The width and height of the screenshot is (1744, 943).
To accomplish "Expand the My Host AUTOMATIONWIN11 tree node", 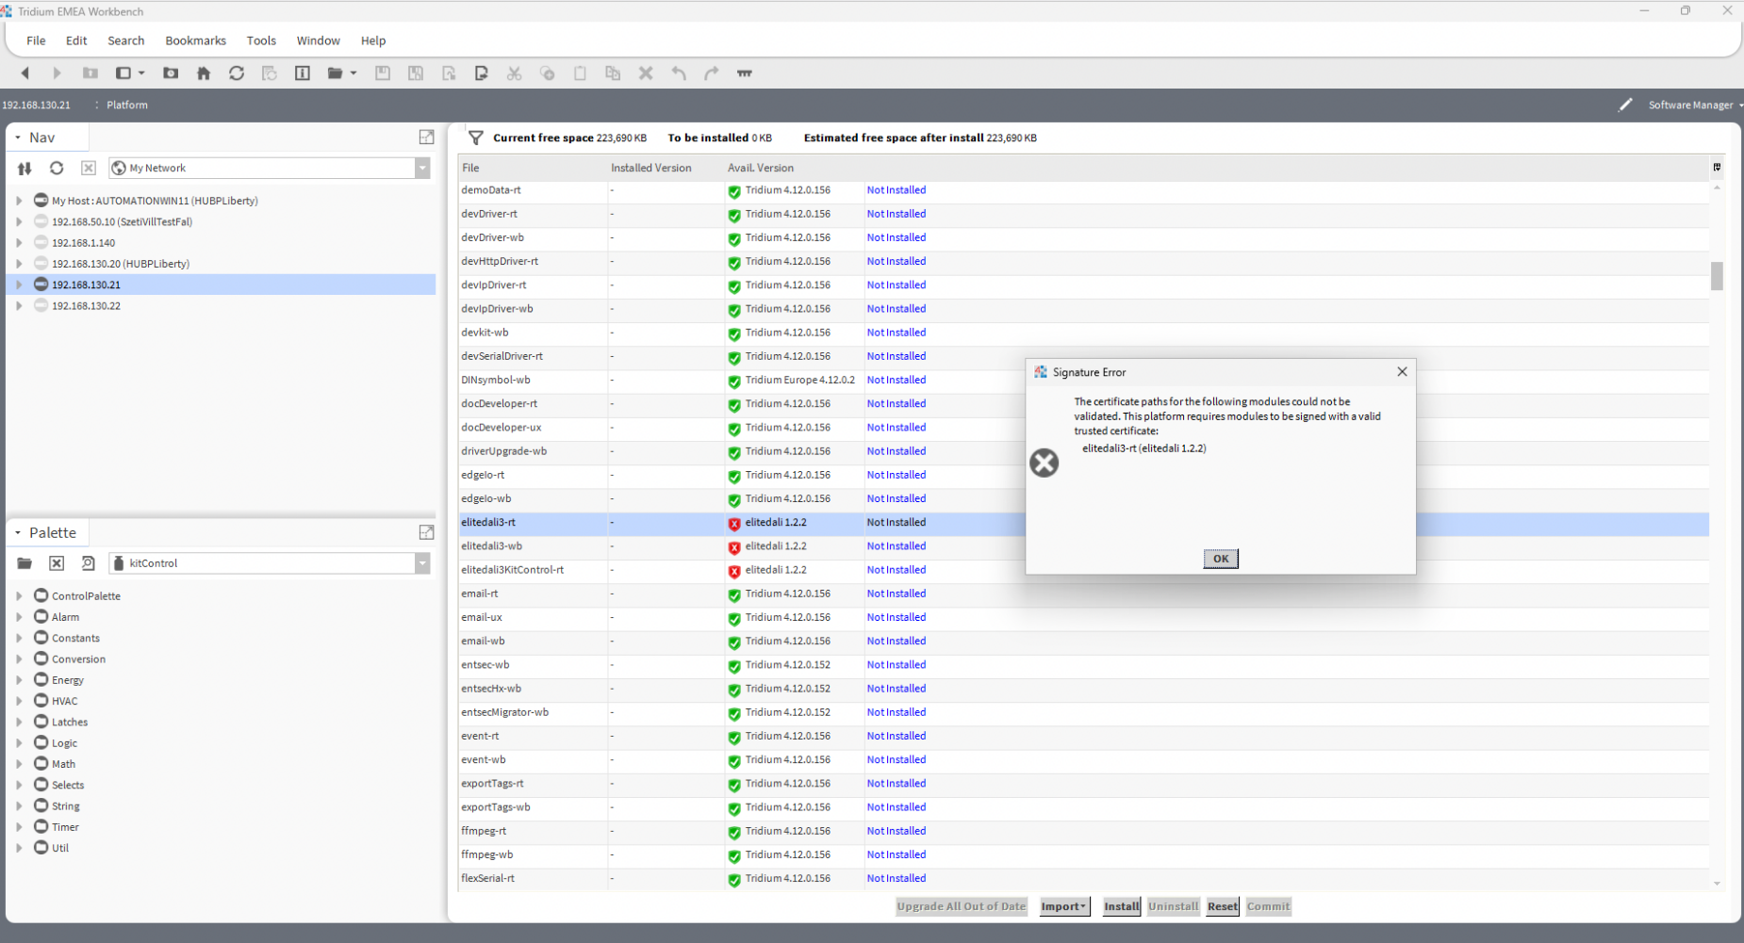I will click(x=19, y=200).
